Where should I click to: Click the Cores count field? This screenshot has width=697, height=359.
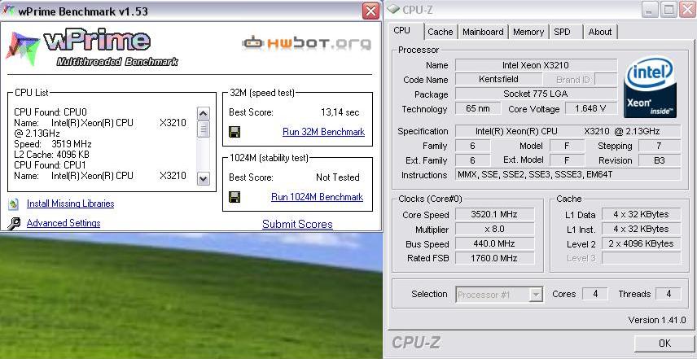coord(594,294)
